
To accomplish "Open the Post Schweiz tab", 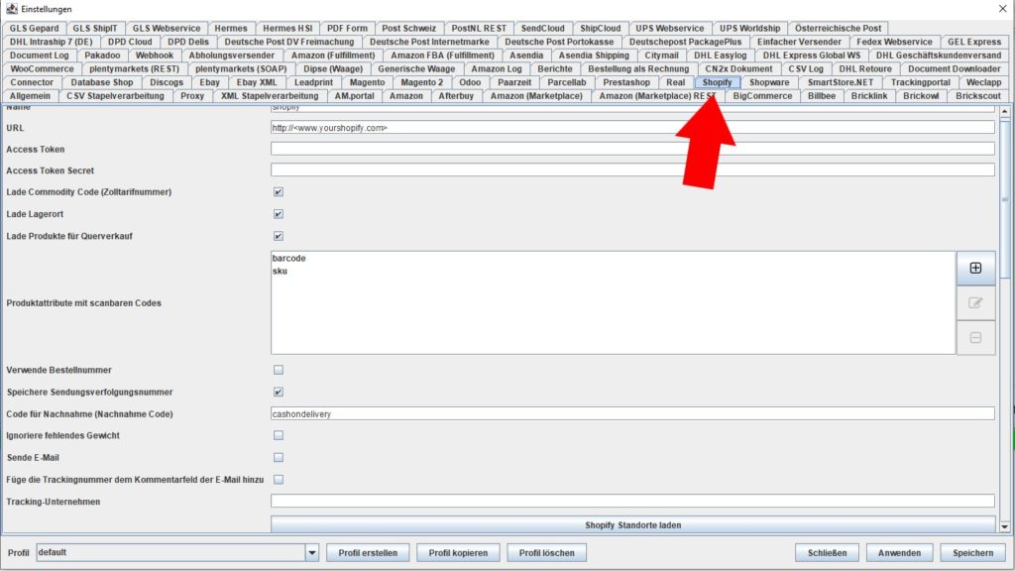I will pyautogui.click(x=408, y=29).
